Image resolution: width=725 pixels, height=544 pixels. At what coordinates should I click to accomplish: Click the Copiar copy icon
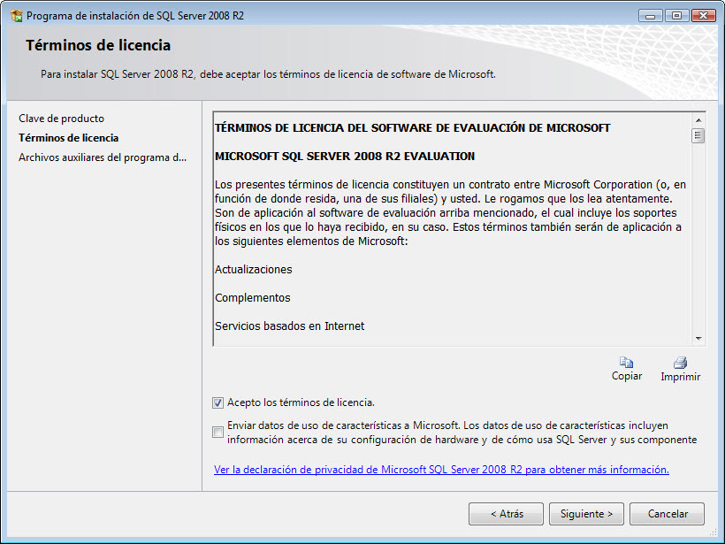coord(627,362)
